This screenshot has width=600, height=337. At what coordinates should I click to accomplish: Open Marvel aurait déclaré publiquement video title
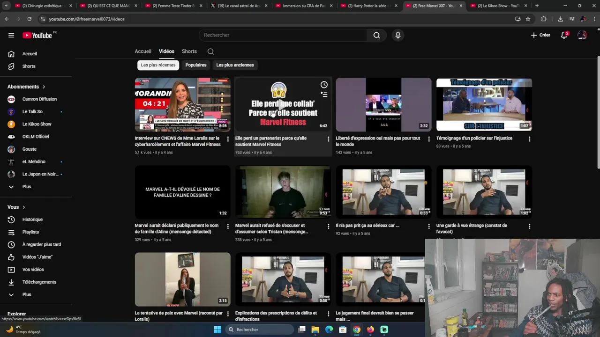177,228
